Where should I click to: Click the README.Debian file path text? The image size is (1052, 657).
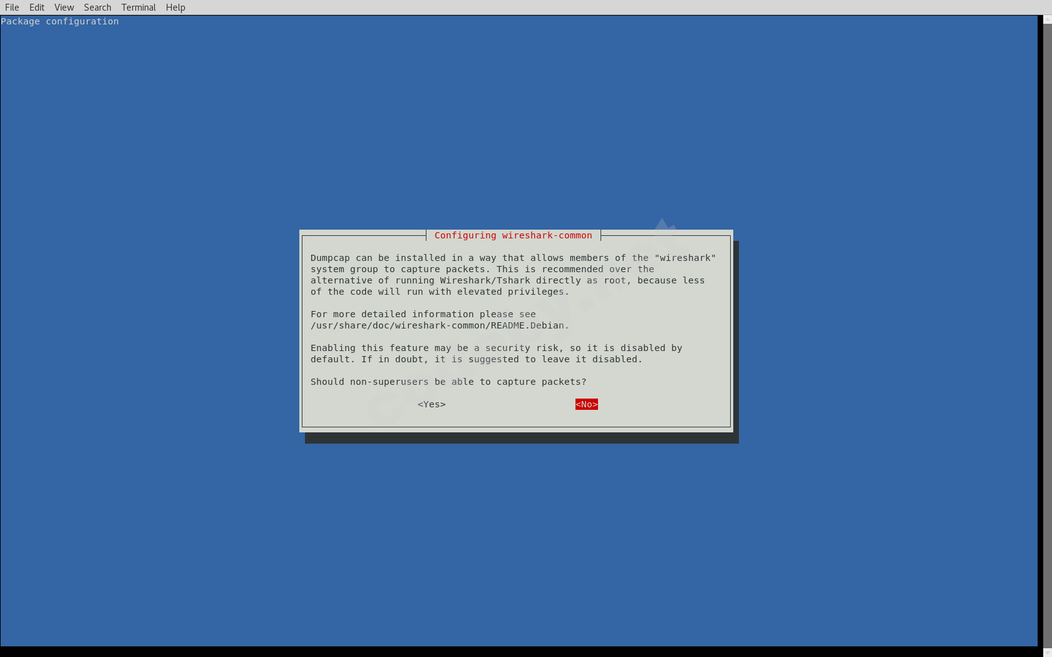[438, 325]
